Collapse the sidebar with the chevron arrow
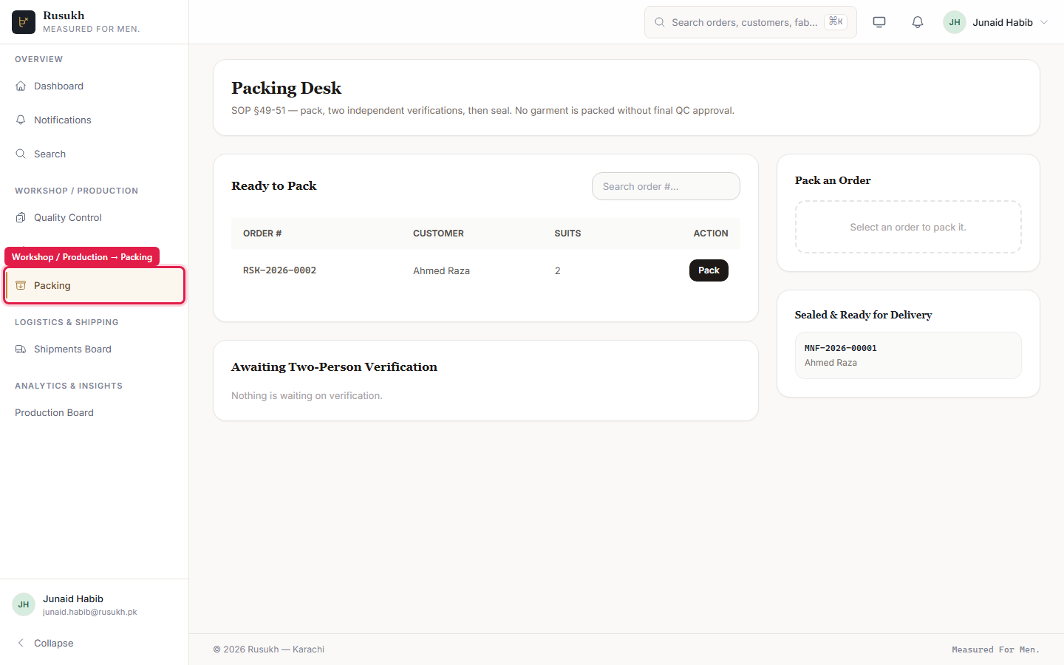 (21, 643)
